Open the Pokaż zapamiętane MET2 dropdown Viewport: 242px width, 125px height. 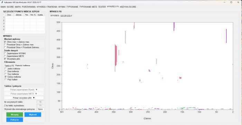pyautogui.click(x=24, y=94)
